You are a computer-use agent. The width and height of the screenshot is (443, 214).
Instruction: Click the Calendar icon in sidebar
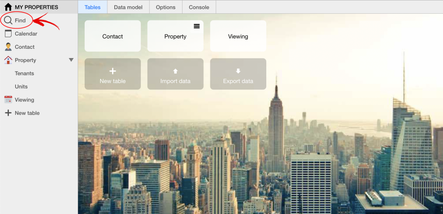click(x=8, y=34)
